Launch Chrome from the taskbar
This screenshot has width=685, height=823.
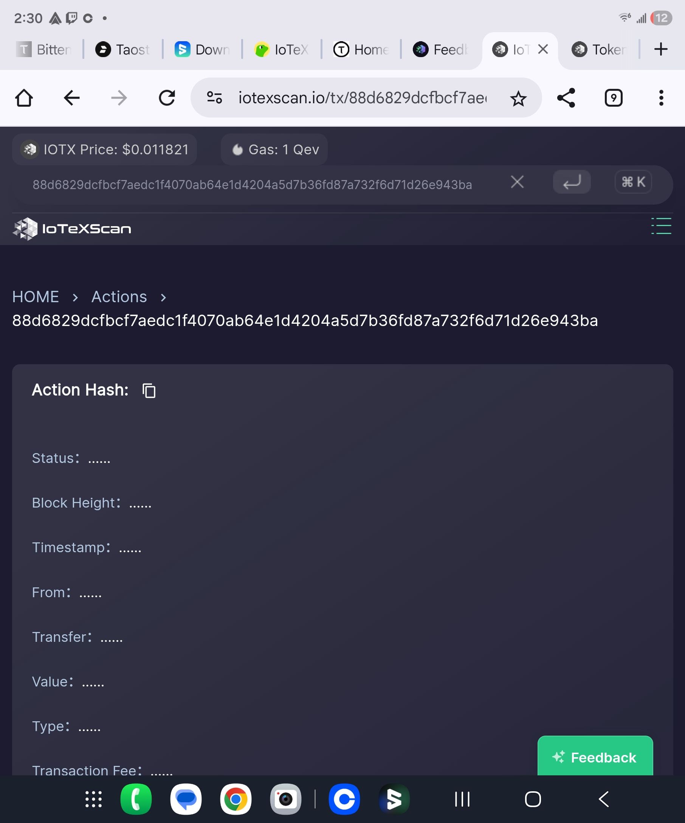point(236,799)
